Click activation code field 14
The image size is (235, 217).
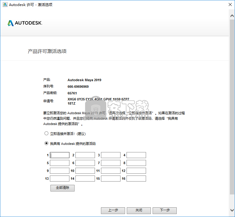85,179
